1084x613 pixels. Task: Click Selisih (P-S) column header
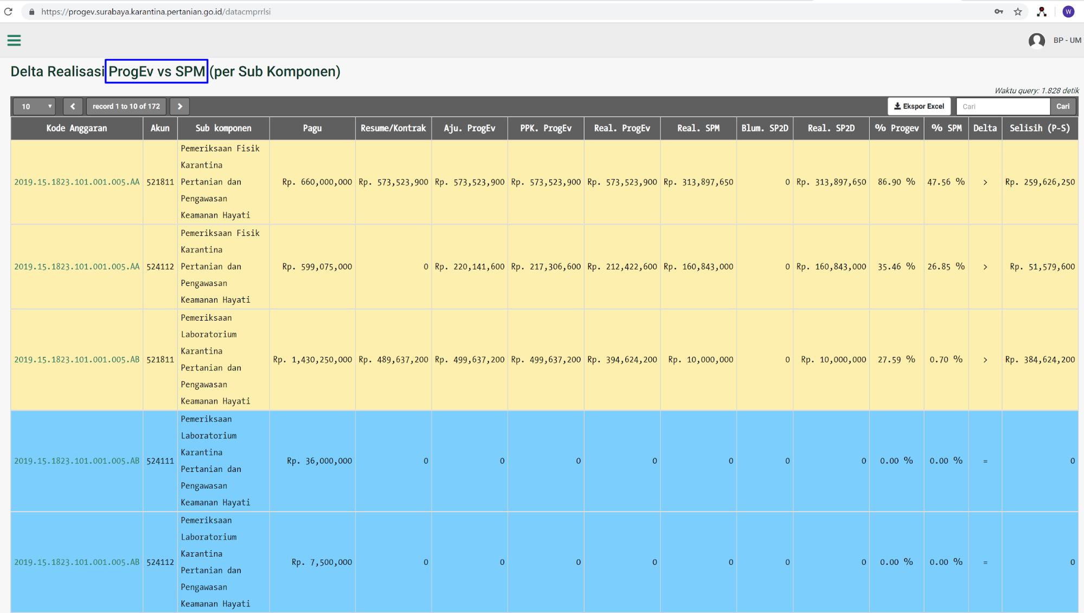[x=1039, y=128]
